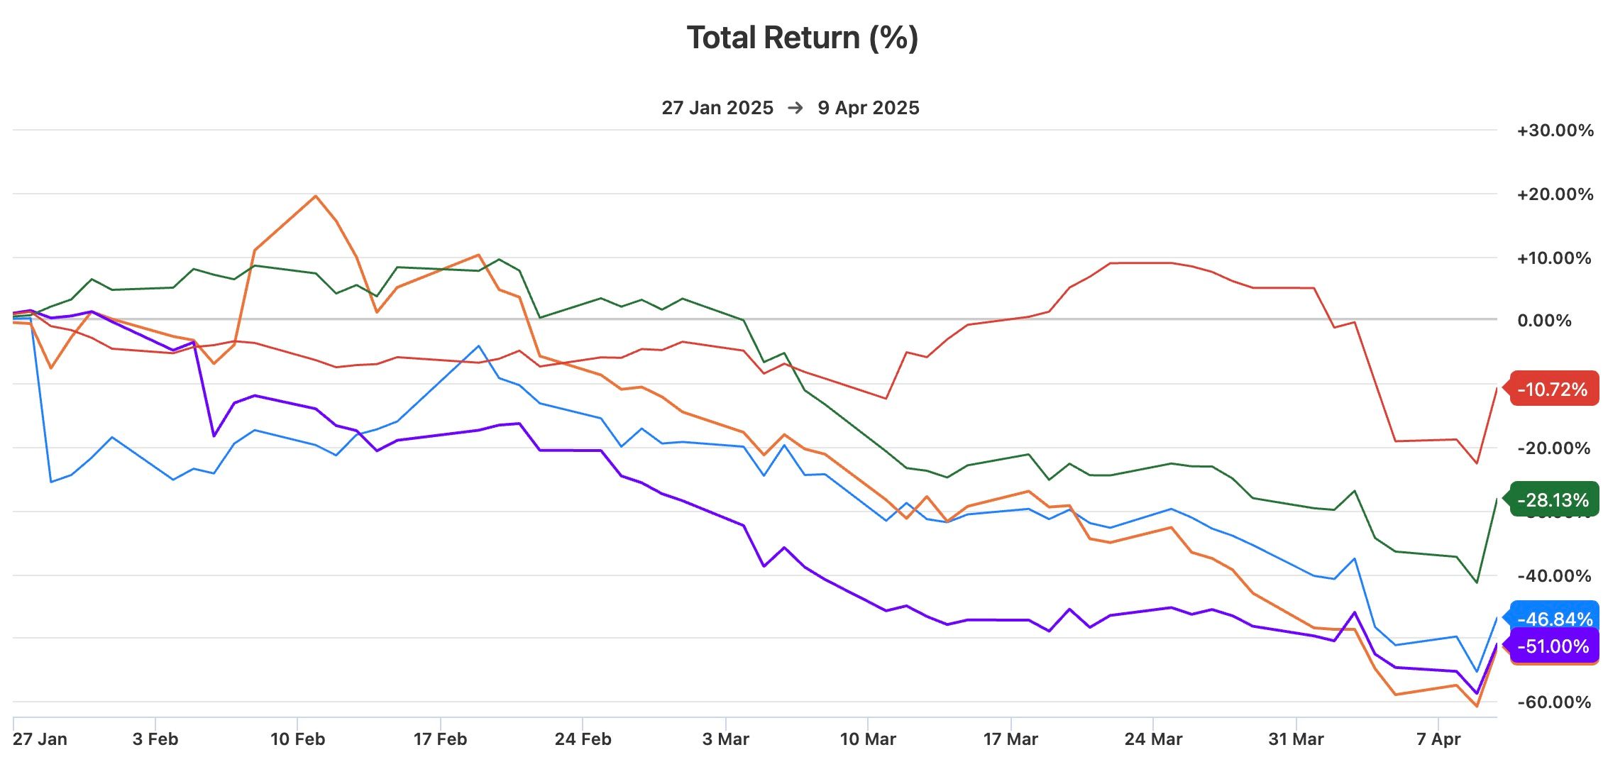Click the 27 Jan x-axis date label
The width and height of the screenshot is (1608, 762).
[x=40, y=739]
